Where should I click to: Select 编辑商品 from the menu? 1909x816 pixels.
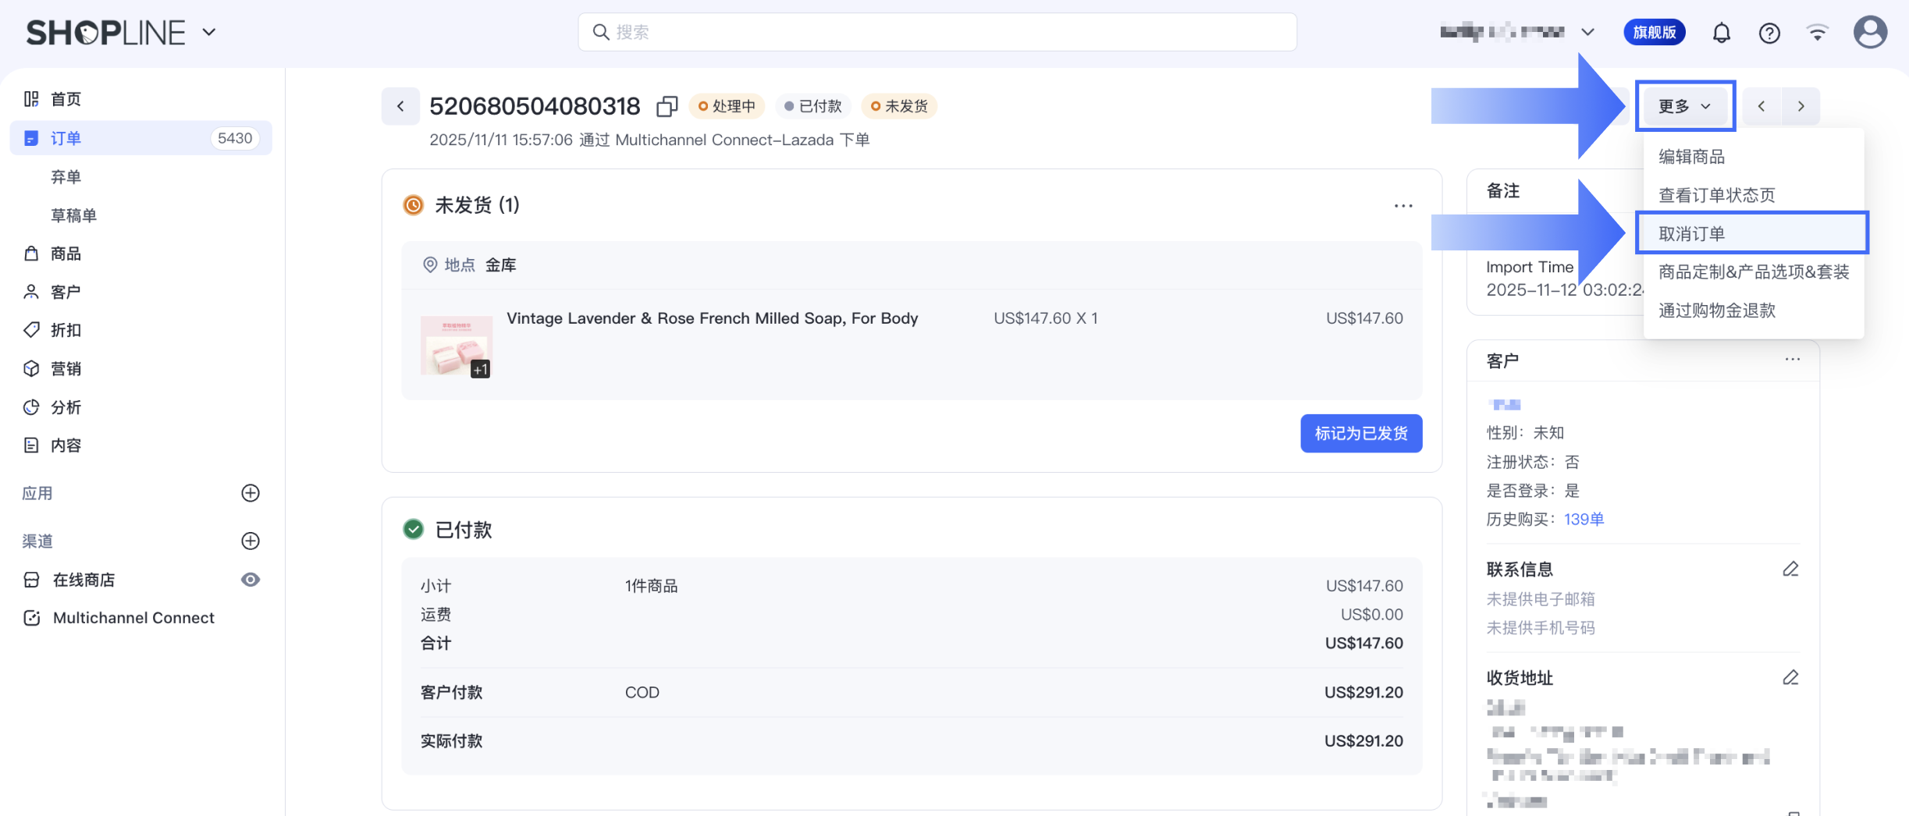[1754, 157]
